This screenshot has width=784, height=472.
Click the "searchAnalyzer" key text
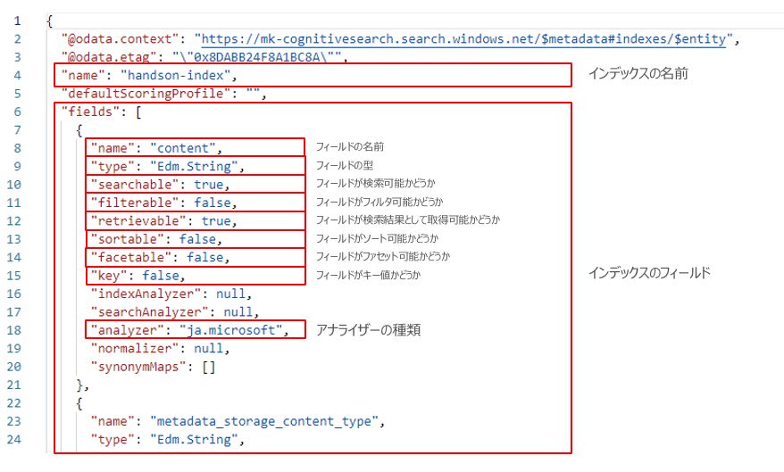149,312
